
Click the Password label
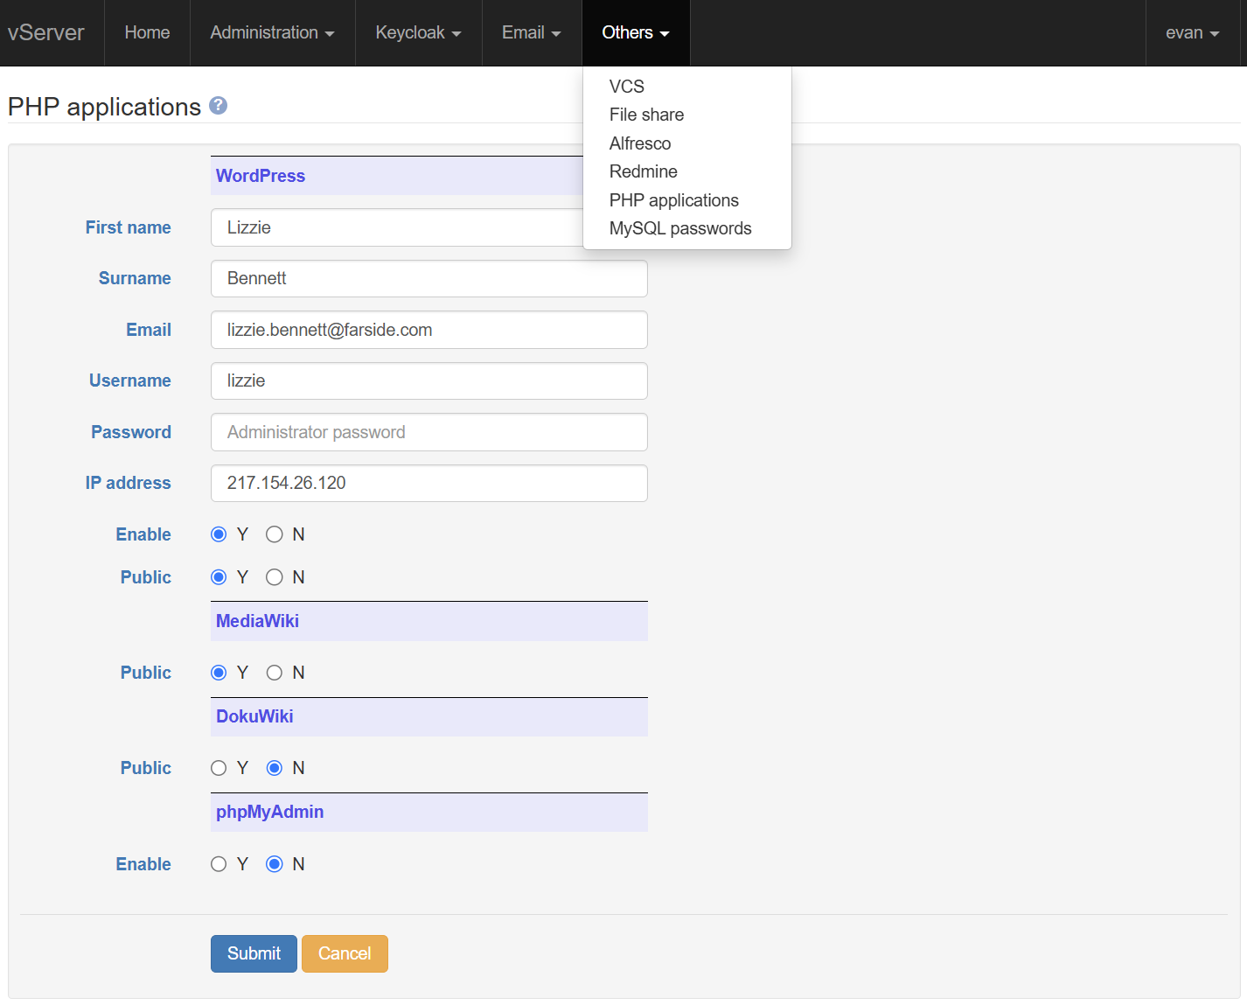pos(131,432)
